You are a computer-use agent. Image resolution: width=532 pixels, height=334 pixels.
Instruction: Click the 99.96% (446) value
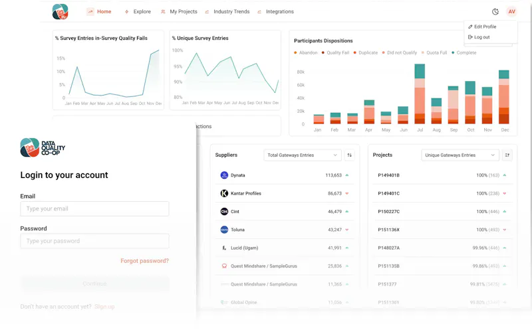(486, 248)
